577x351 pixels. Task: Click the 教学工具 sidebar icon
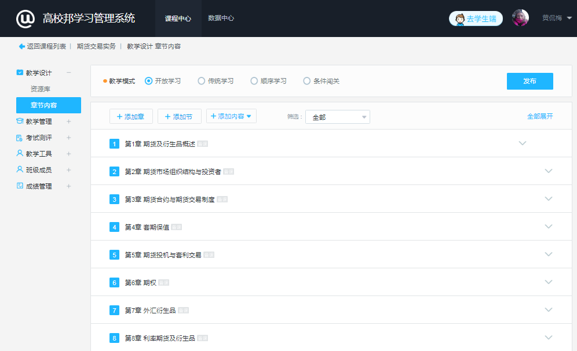(20, 154)
